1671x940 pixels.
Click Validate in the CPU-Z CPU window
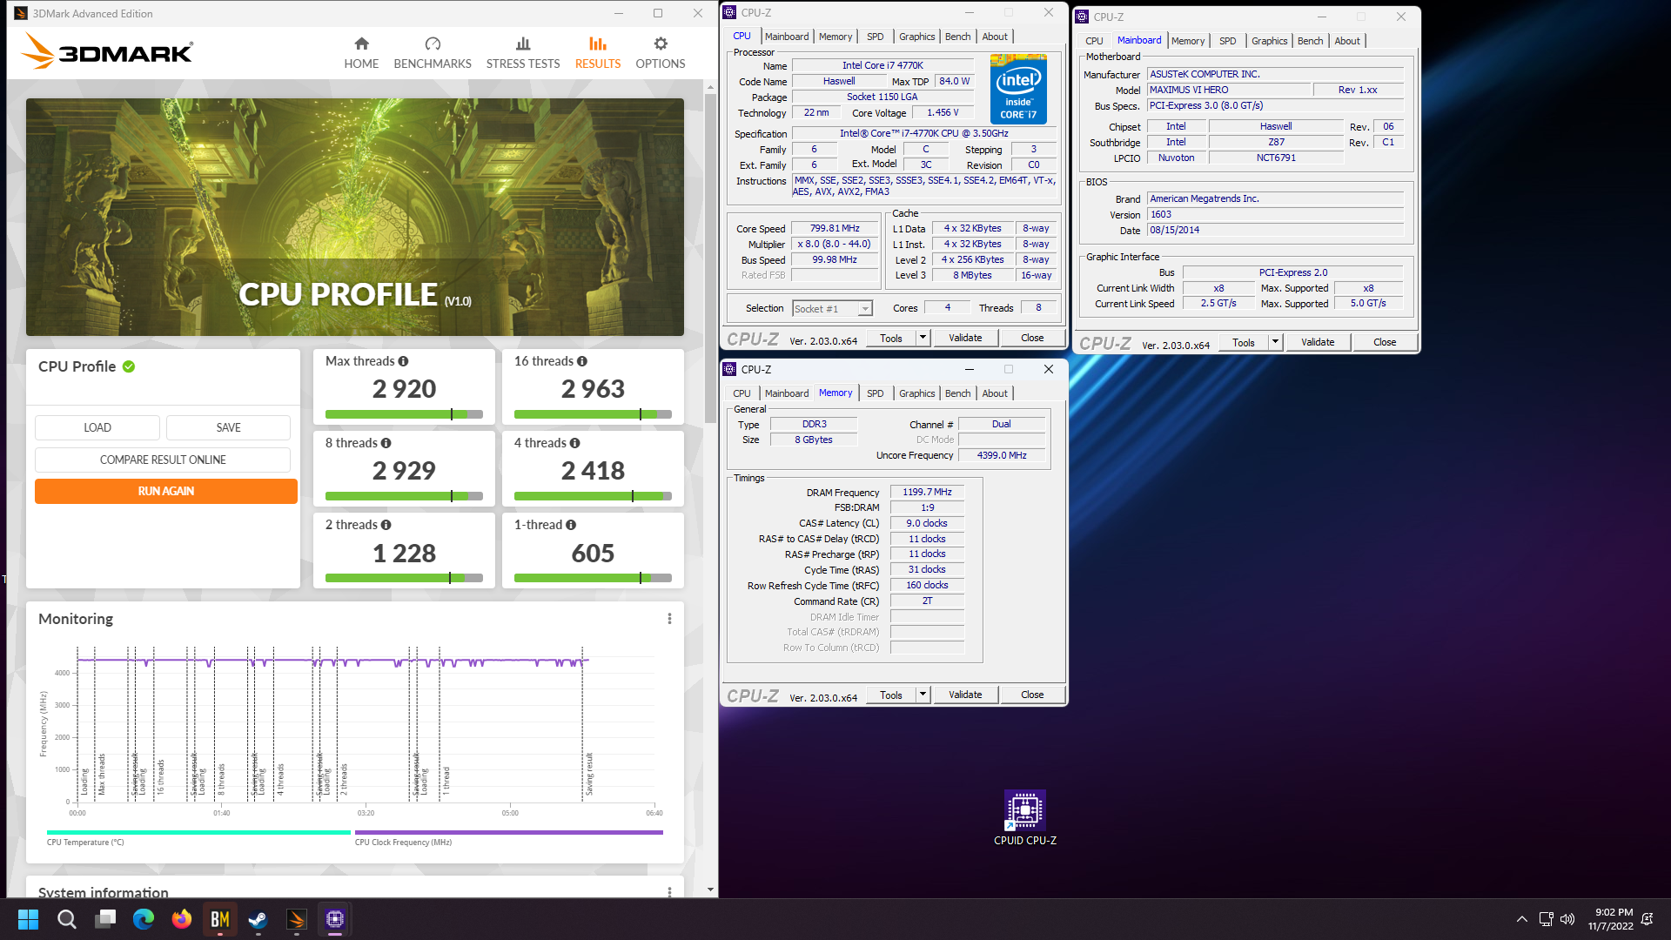point(965,338)
